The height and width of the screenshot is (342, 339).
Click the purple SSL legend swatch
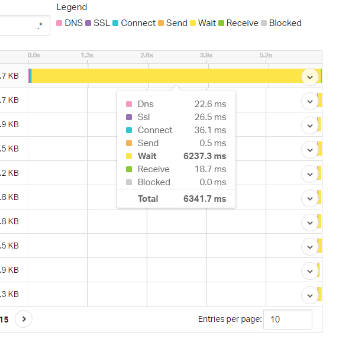(x=88, y=23)
